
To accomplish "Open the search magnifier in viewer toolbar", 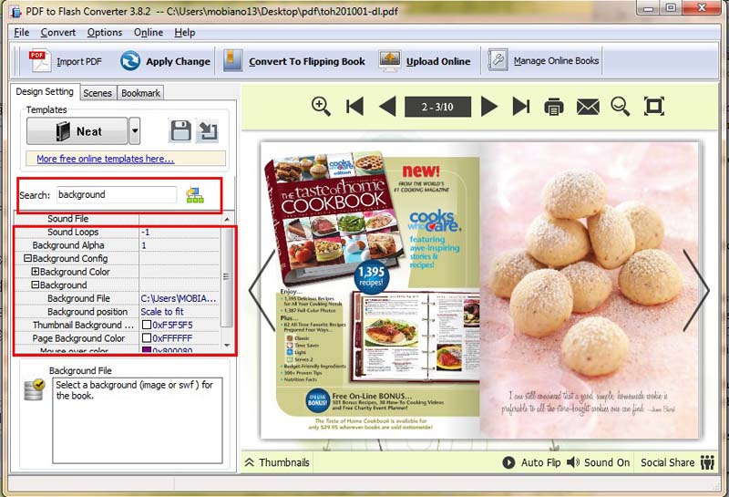I will [x=621, y=106].
